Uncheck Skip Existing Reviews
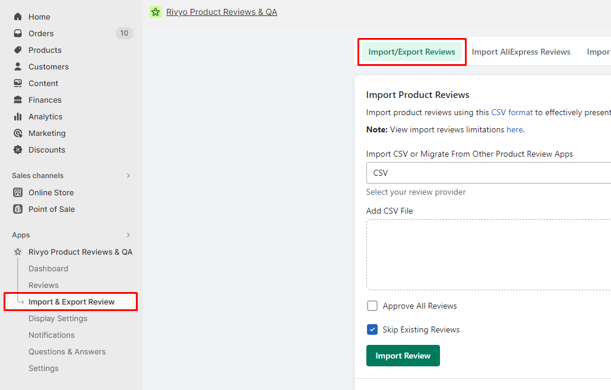Viewport: 611px width, 390px height. click(372, 329)
